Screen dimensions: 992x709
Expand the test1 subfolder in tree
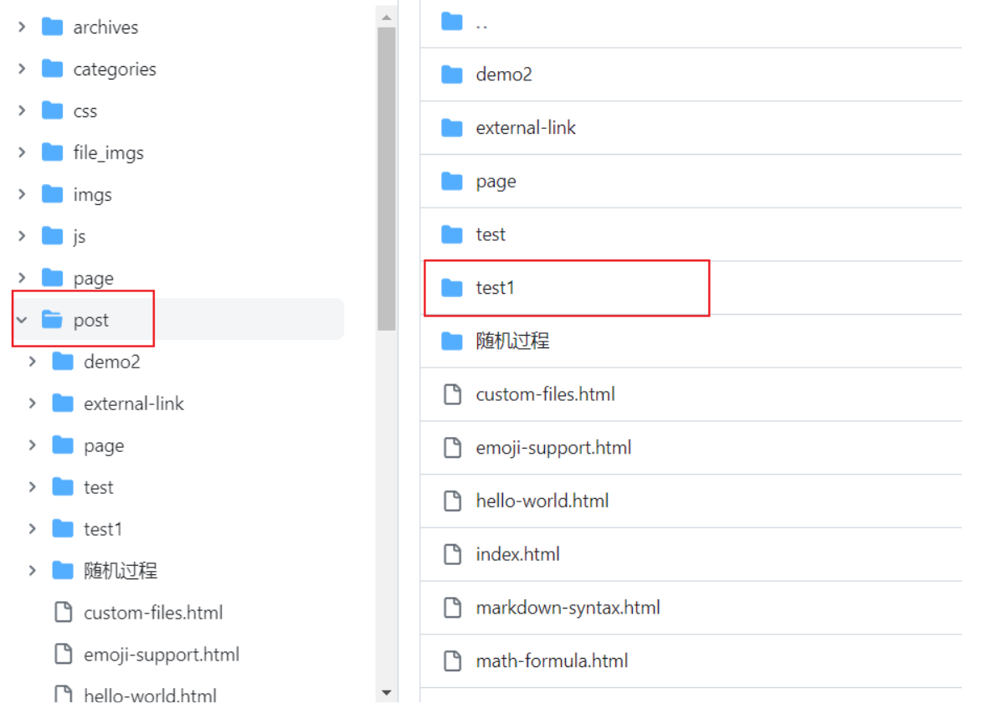(x=33, y=529)
